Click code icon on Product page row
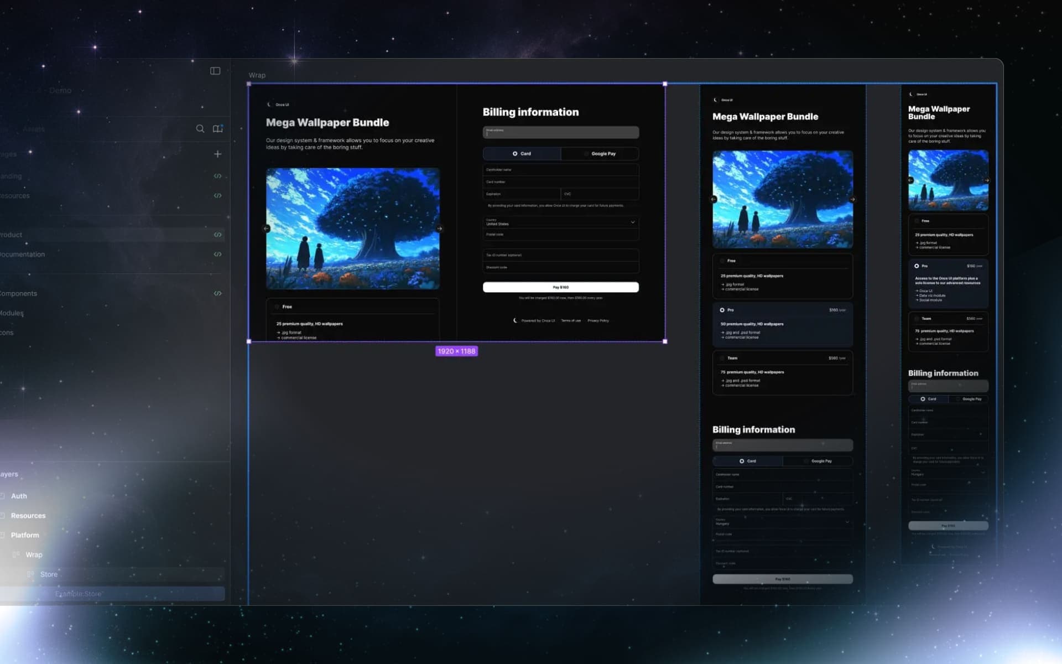Screen dimensions: 1062x664 218,235
